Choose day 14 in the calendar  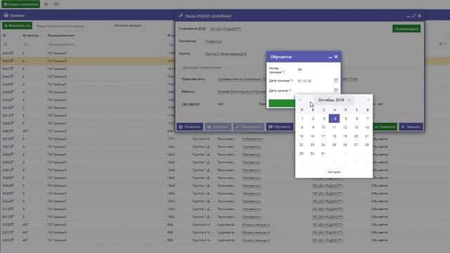pos(367,127)
